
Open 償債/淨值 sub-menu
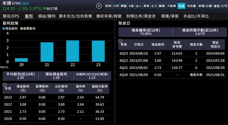coord(170,16)
